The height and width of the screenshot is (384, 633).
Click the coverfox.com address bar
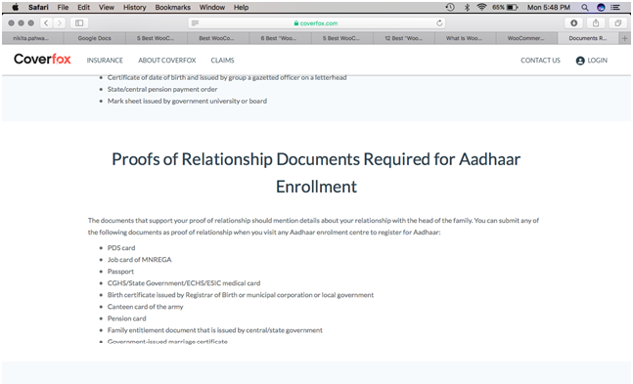point(316,23)
